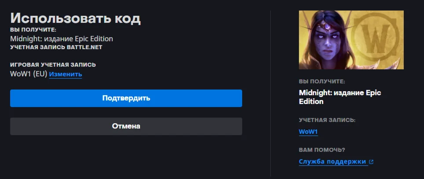Click the product name under the Использовать код heading
Viewport: 424px width, 179px height.
61,39
